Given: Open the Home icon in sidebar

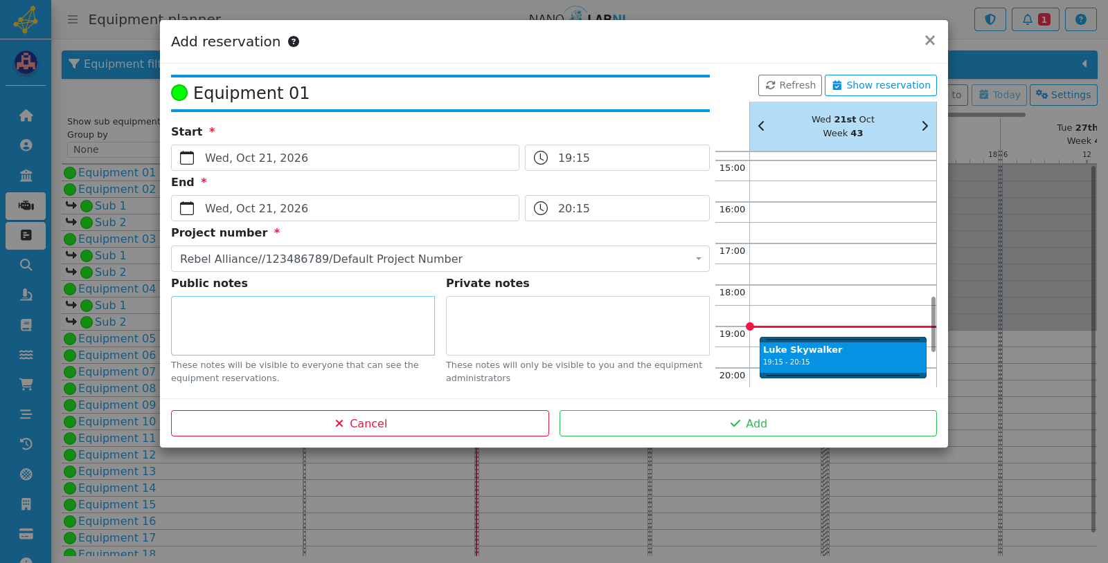Looking at the screenshot, I should [26, 116].
